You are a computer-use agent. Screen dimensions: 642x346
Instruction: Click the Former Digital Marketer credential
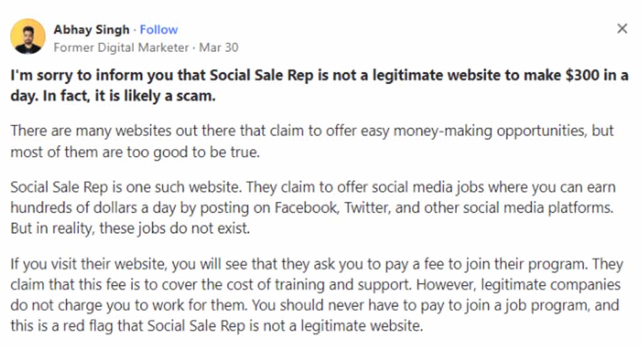coord(121,48)
